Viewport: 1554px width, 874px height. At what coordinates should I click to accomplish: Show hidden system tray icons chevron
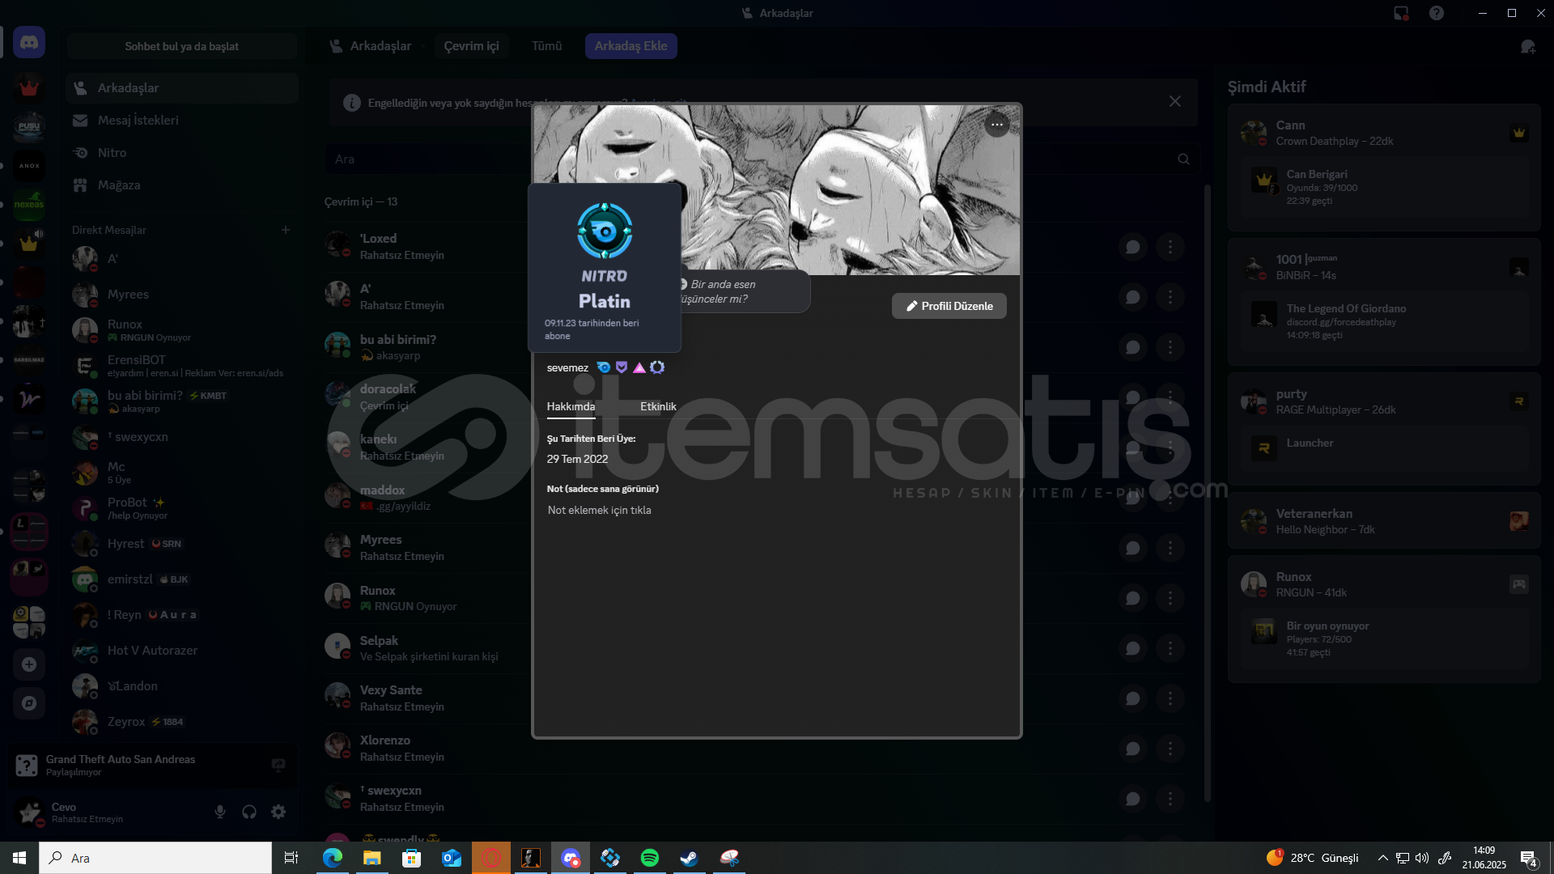(x=1382, y=858)
